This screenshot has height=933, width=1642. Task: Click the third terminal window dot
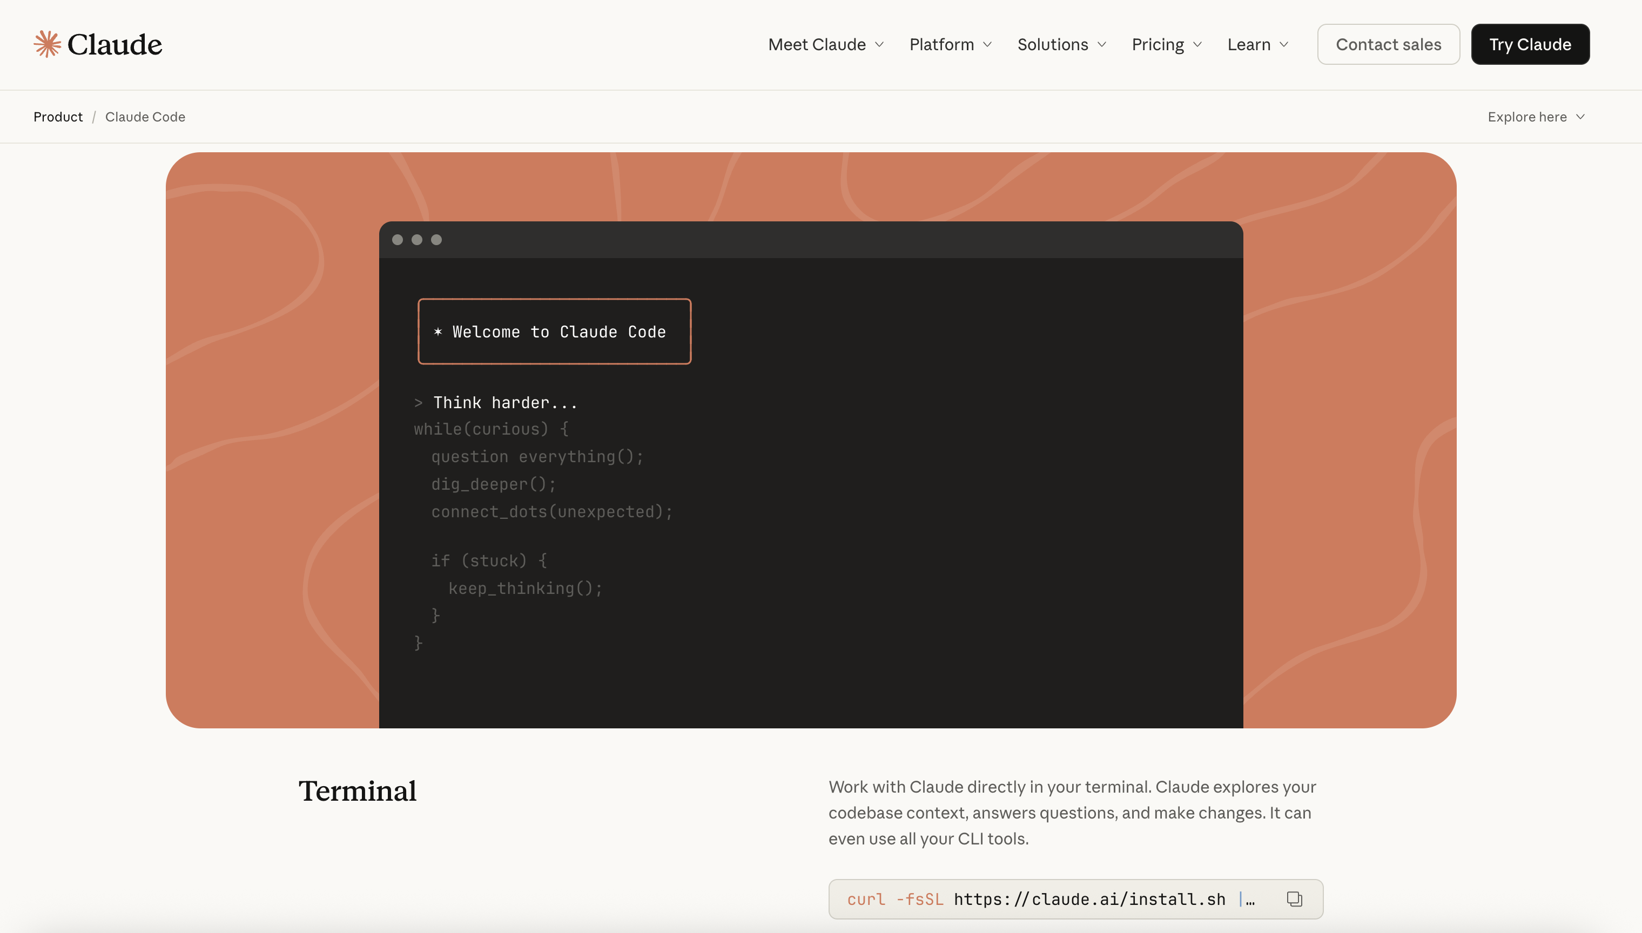(x=436, y=240)
